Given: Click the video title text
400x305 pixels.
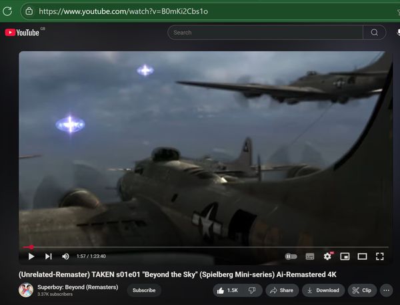Looking at the screenshot, I should (x=177, y=274).
